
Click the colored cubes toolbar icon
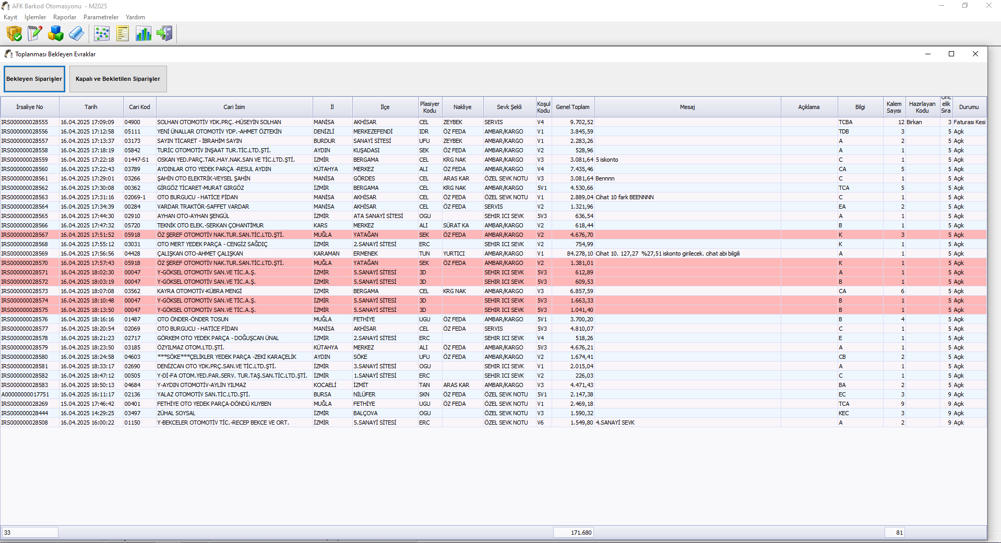(x=55, y=34)
